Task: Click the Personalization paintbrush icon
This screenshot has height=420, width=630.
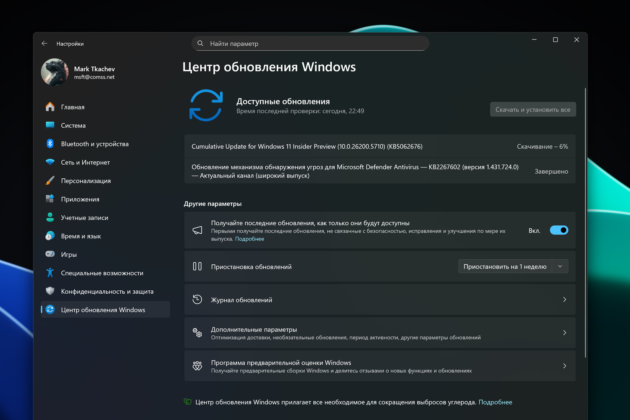Action: pos(50,181)
